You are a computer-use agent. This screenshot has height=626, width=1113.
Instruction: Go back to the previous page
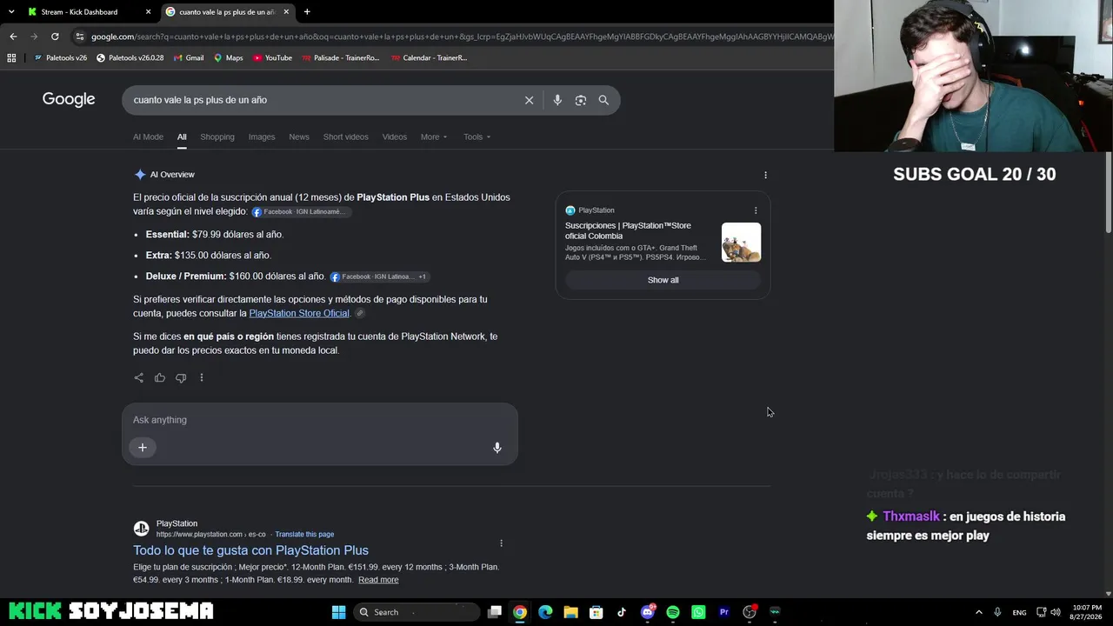[13, 37]
